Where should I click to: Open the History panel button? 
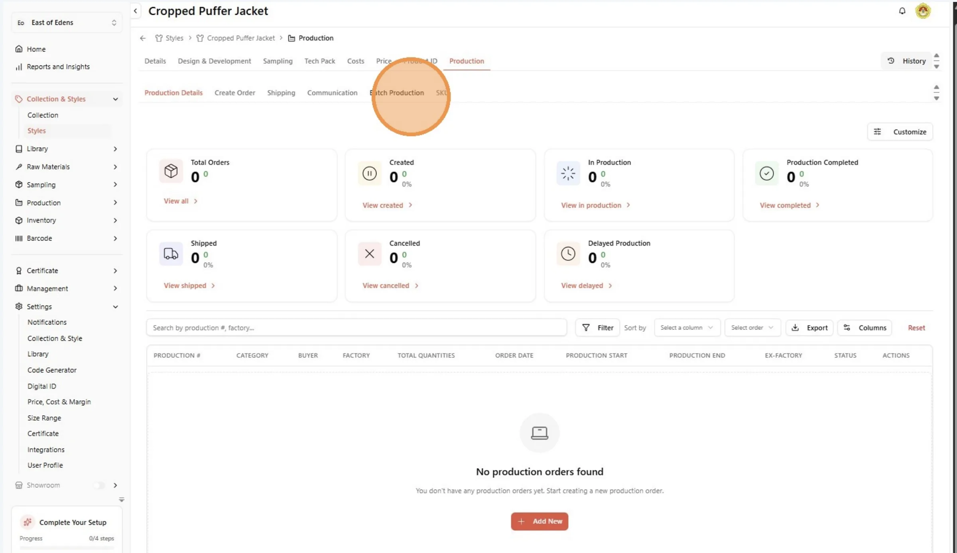click(x=906, y=61)
